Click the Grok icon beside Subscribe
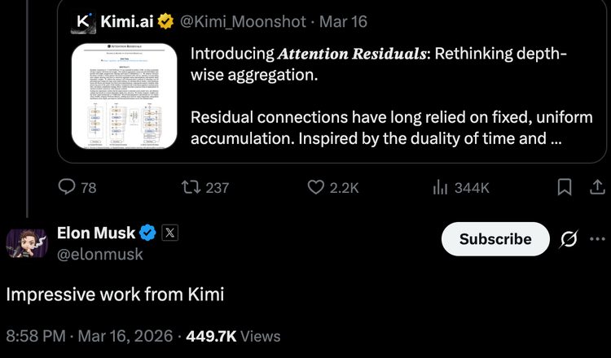This screenshot has height=358, width=611. click(569, 239)
